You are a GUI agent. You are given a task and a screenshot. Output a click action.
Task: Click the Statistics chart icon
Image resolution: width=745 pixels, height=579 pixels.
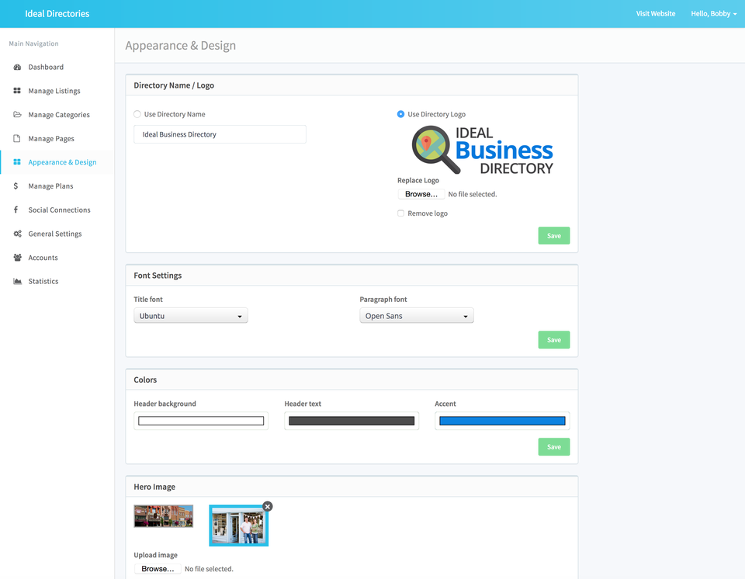[18, 281]
